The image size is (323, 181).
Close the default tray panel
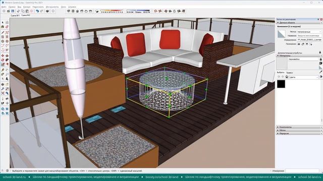(x=321, y=19)
